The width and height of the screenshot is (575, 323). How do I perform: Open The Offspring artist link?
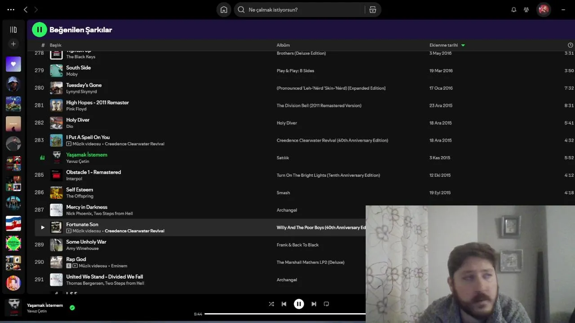[80, 196]
